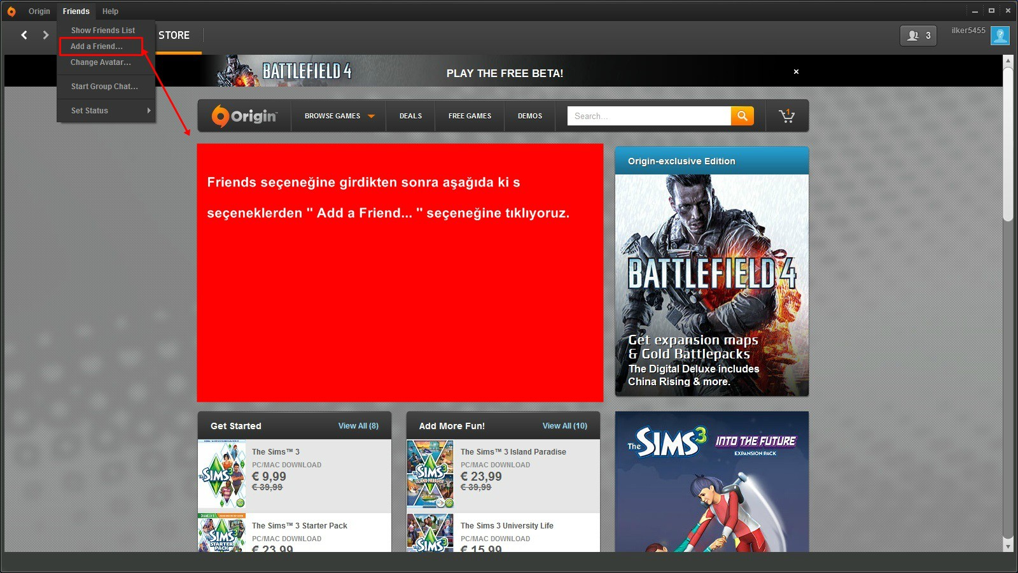1018x573 pixels.
Task: Open the friends online counter icon
Action: (918, 36)
